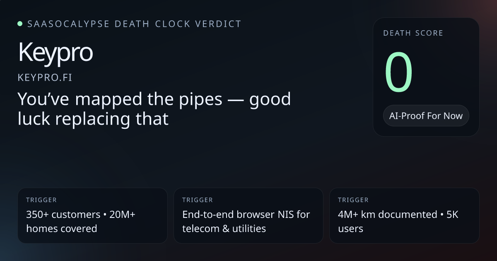Click the green status dot beside the verdict header
This screenshot has height=261, width=497.
[20, 24]
